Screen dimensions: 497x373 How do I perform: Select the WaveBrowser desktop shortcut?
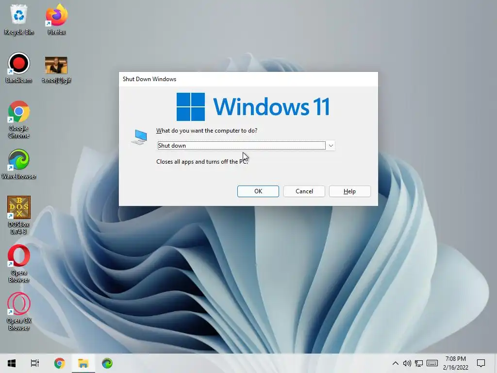[x=19, y=164]
